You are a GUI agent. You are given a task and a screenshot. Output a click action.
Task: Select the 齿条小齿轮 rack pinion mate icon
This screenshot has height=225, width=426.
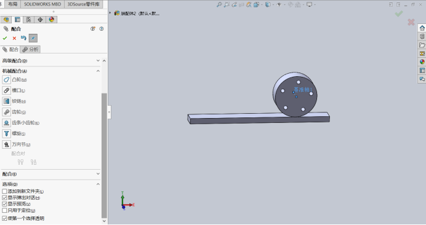point(7,123)
